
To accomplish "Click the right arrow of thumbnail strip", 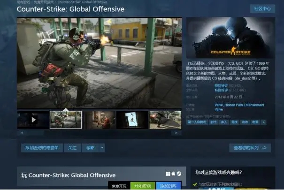I will coord(176,133).
